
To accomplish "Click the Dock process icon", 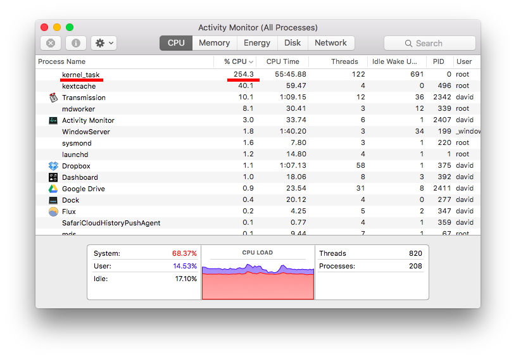I will click(53, 200).
